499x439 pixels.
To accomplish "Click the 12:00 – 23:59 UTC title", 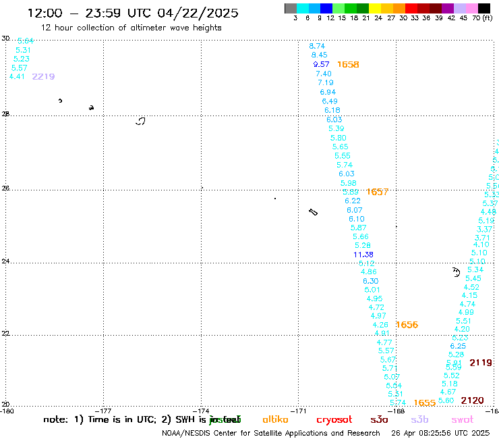I will tap(133, 13).
